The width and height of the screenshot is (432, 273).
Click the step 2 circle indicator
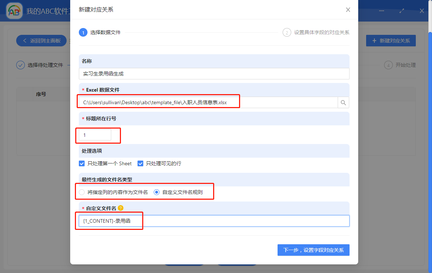[x=287, y=32]
